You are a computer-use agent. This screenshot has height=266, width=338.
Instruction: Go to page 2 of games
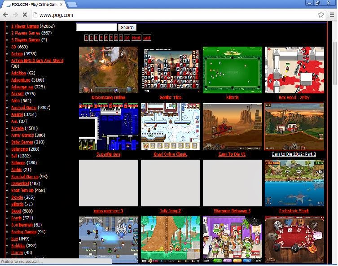pyautogui.click(x=86, y=38)
